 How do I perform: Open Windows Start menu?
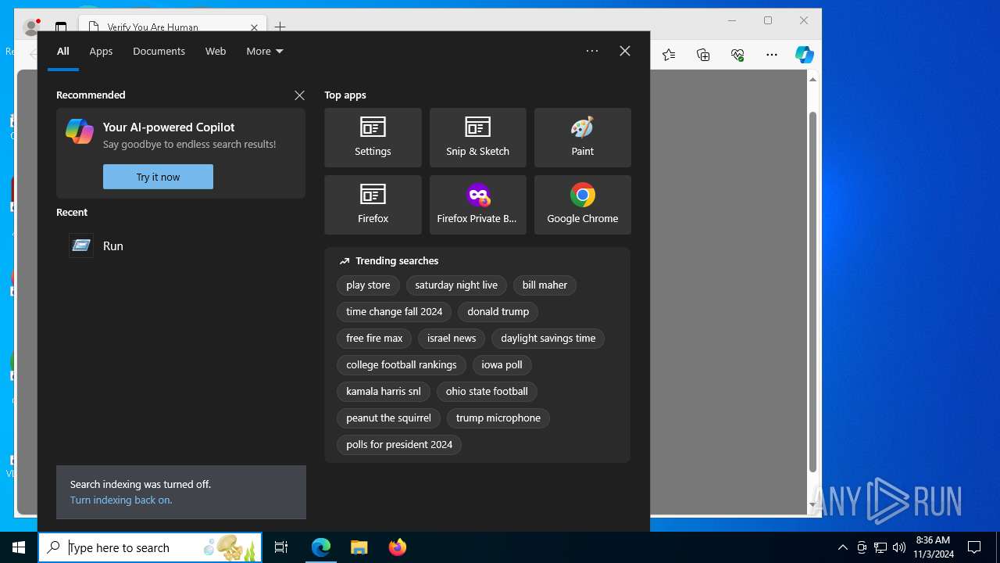(x=19, y=547)
